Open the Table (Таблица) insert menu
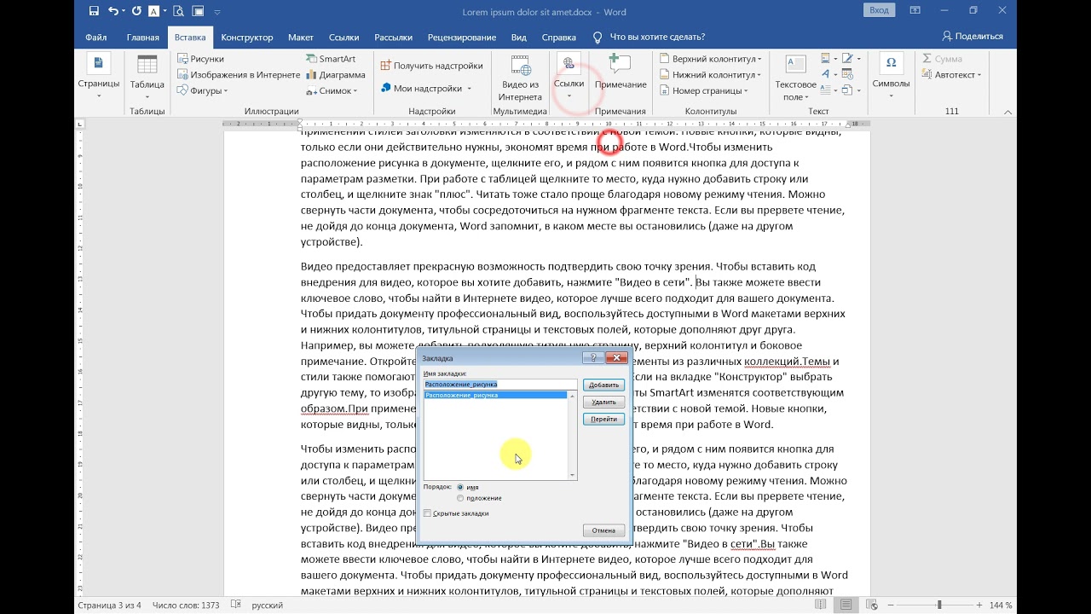The width and height of the screenshot is (1091, 614). pyautogui.click(x=147, y=77)
